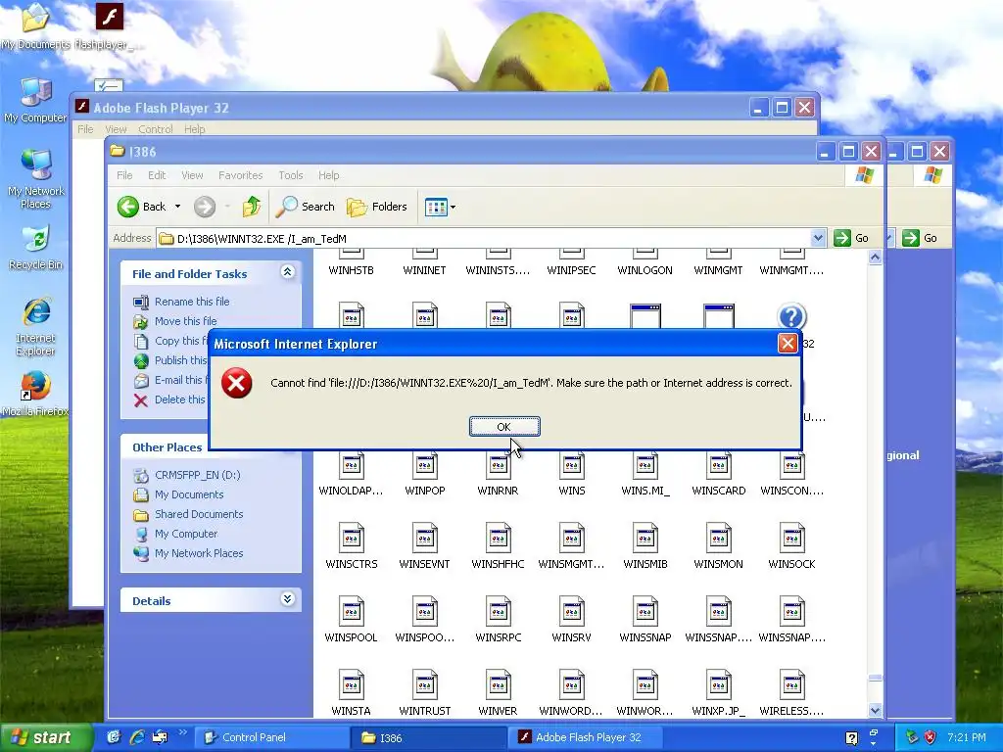
Task: Open Mozilla Firefox desktop shortcut
Action: (x=35, y=394)
